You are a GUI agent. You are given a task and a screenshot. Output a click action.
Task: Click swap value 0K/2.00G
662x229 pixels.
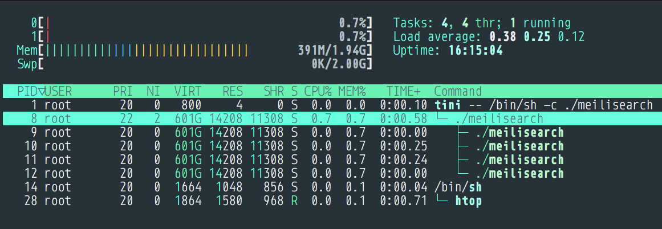(339, 64)
